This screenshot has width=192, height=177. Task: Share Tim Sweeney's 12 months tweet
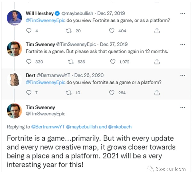point(157,62)
